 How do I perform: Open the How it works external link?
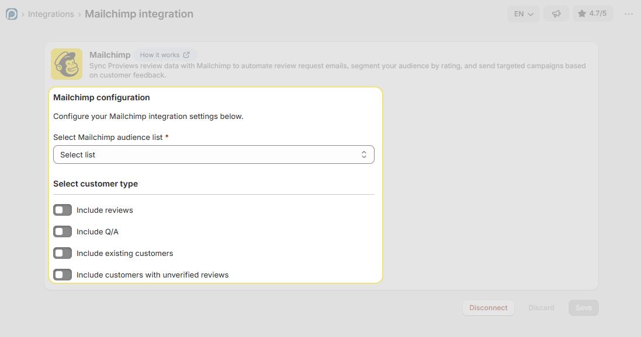[165, 55]
